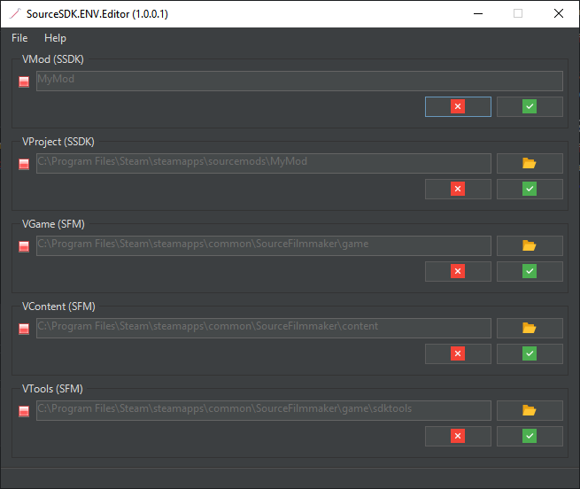The image size is (580, 489).
Task: Click the SourceFilmmaker\content path field
Action: point(264,328)
